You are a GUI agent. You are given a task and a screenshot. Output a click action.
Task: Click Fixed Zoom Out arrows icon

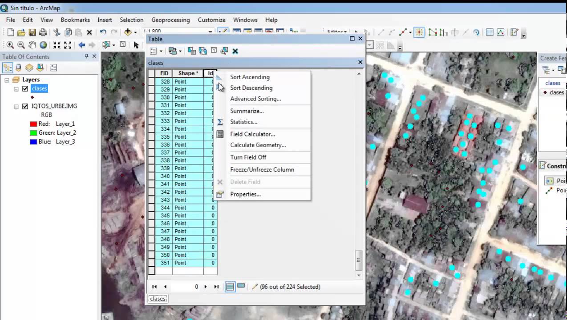pyautogui.click(x=68, y=45)
